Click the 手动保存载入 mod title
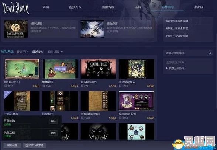Image resolution: width=217 pixels, height=150 pixels. pos(127,82)
